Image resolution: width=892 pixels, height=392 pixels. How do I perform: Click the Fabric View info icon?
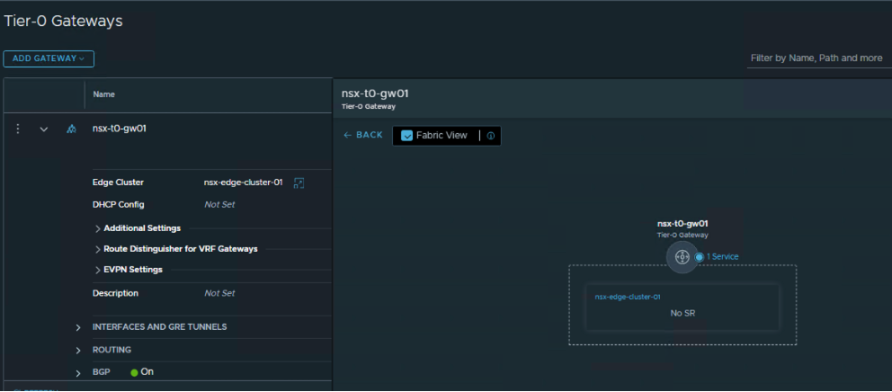[x=491, y=136]
